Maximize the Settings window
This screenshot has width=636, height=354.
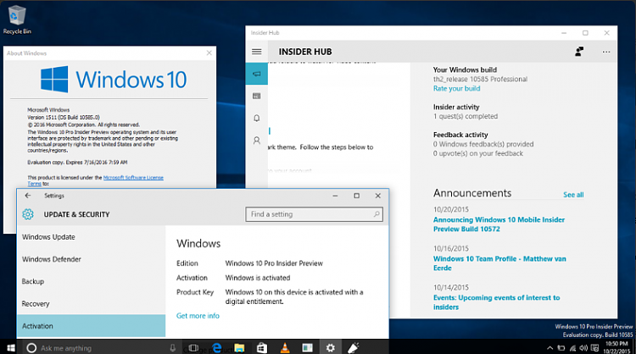click(356, 196)
